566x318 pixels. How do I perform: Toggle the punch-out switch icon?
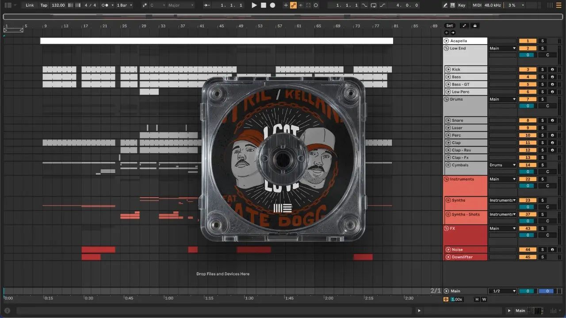(x=382, y=5)
